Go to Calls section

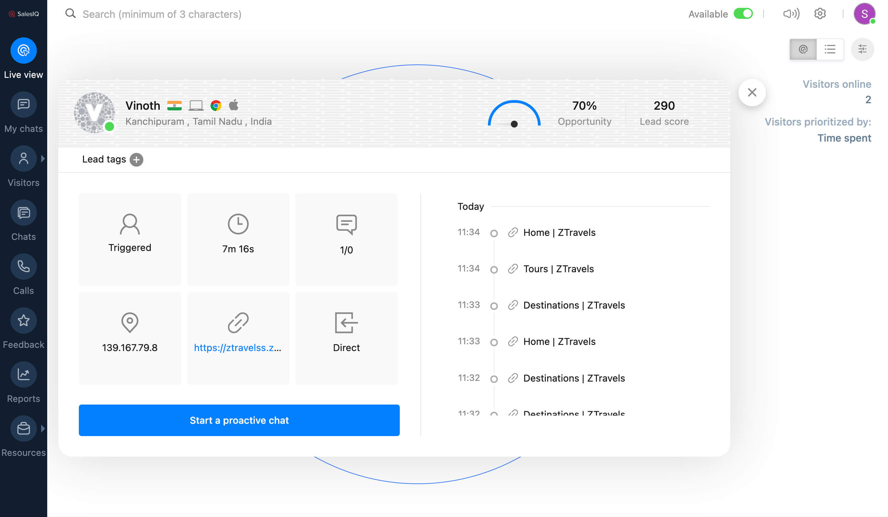23,267
